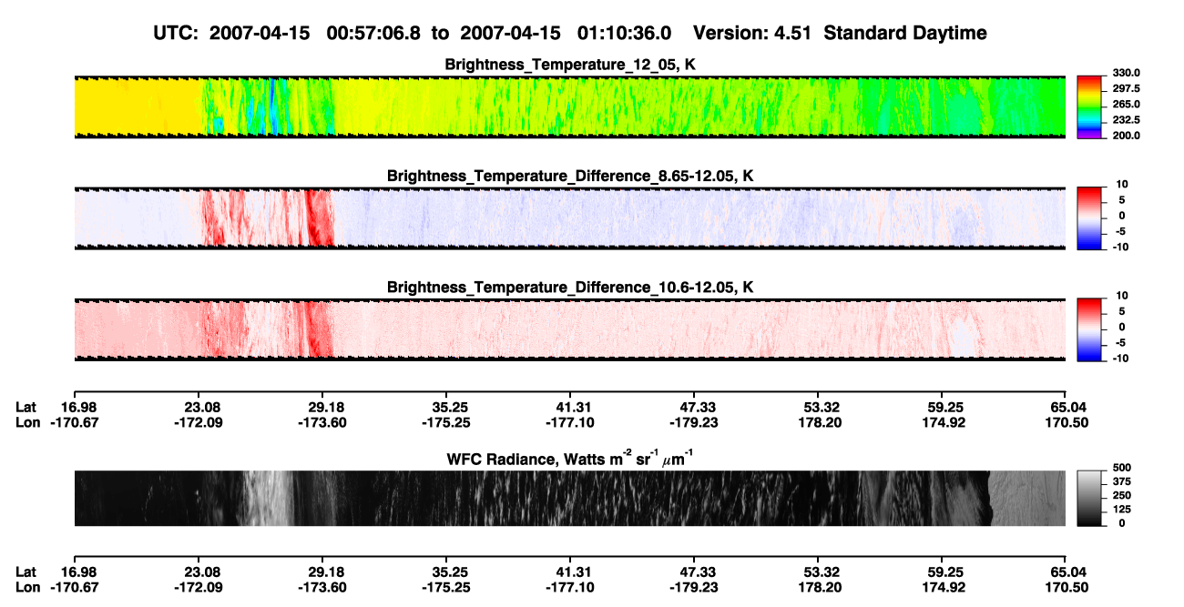The image size is (1184, 607).
Task: Click the 125 label on the WFC colorbar
Action: [1122, 509]
